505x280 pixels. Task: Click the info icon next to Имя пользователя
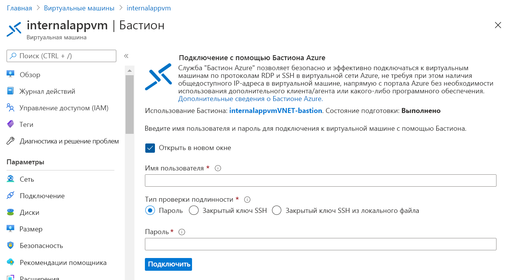pos(218,168)
